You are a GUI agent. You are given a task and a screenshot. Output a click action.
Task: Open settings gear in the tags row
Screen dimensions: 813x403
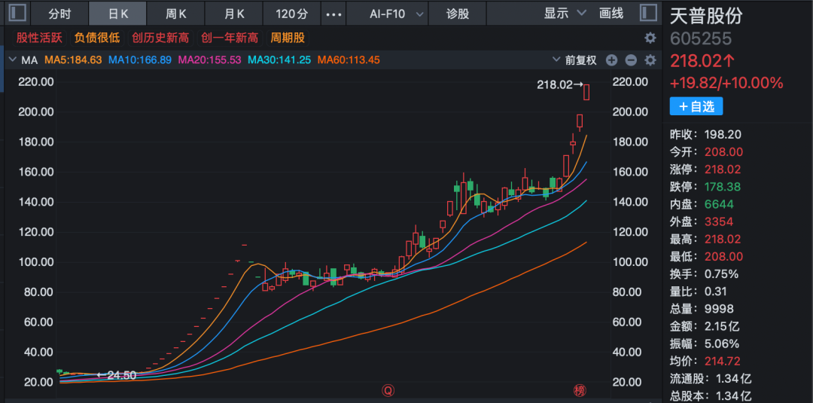[x=650, y=38]
